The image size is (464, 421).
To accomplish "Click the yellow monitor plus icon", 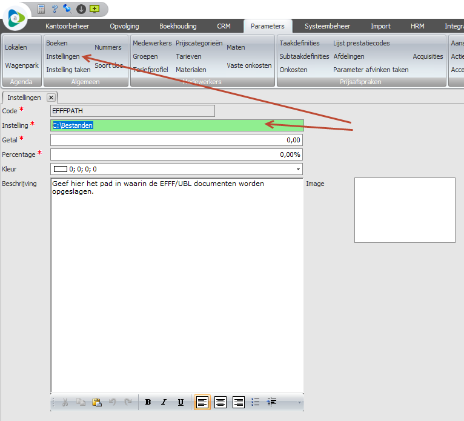I will (94, 9).
